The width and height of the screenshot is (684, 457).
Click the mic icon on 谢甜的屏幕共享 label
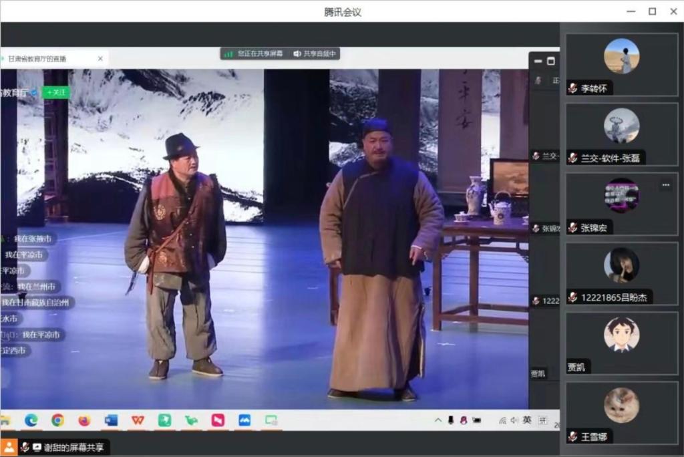pos(25,445)
